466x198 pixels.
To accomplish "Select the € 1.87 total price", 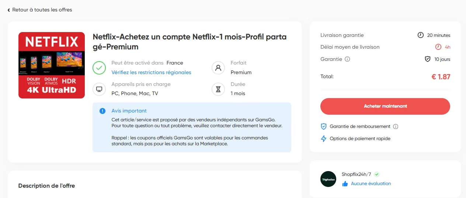I will pyautogui.click(x=441, y=77).
